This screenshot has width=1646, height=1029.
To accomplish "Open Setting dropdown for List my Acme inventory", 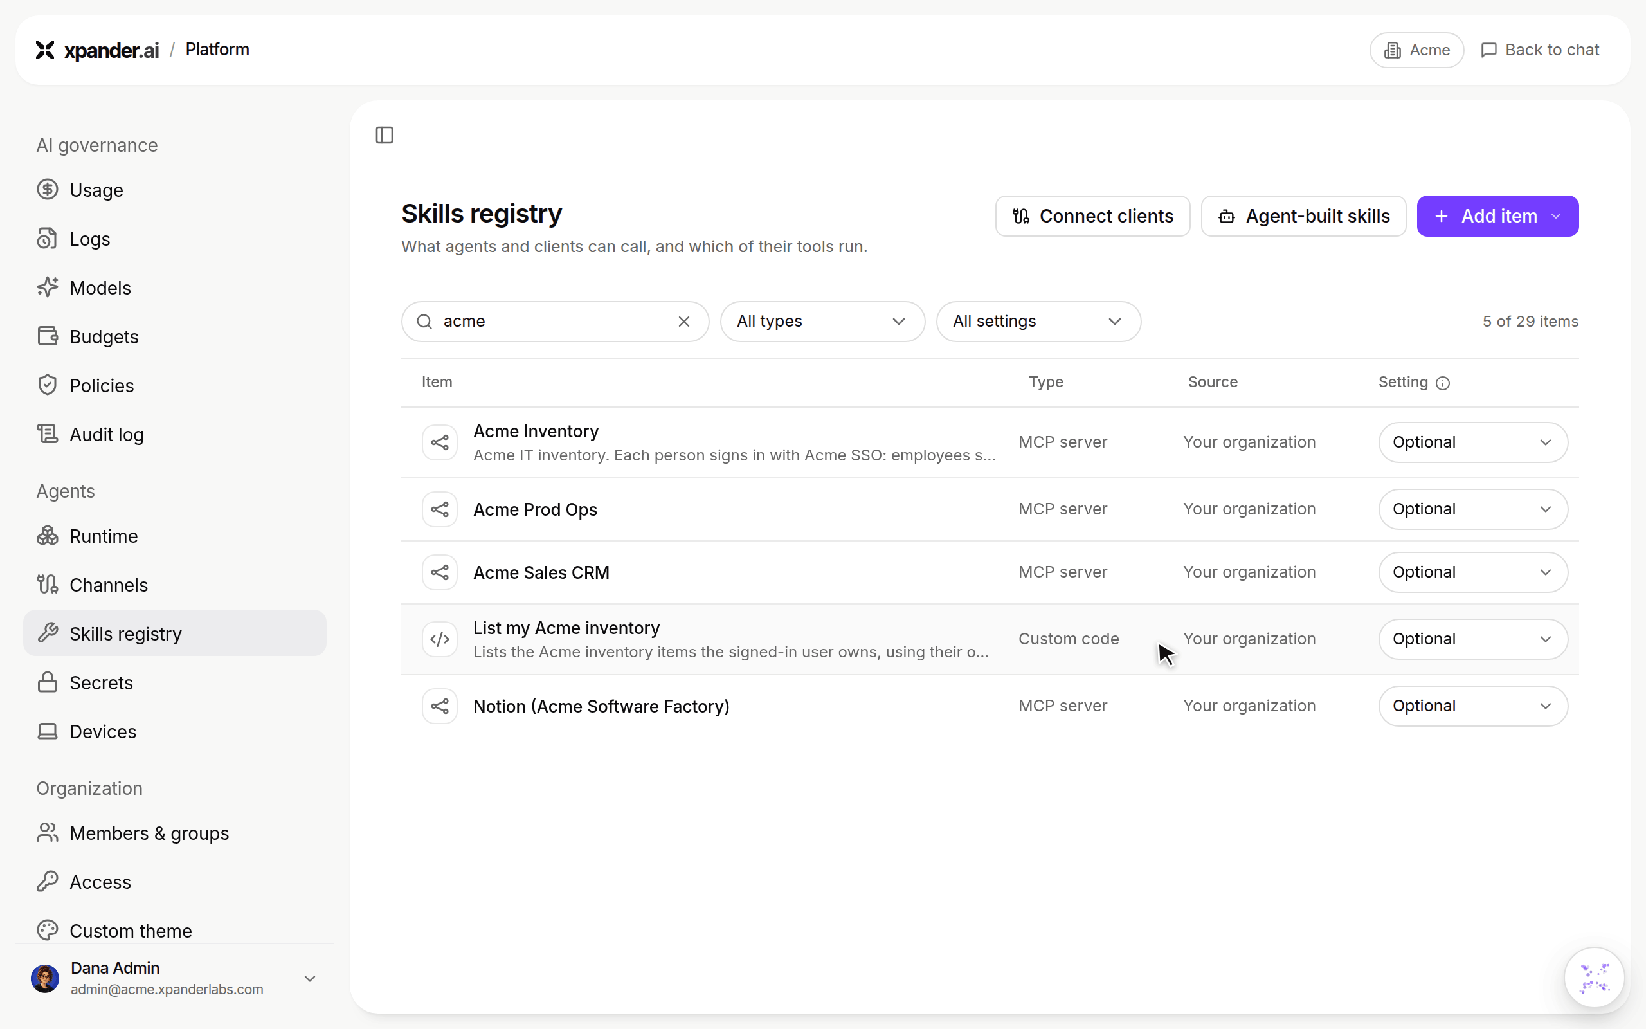I will pos(1472,639).
